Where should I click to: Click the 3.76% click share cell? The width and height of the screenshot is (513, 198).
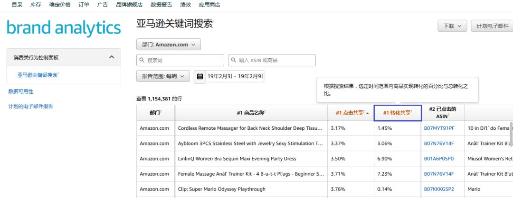(x=351, y=189)
